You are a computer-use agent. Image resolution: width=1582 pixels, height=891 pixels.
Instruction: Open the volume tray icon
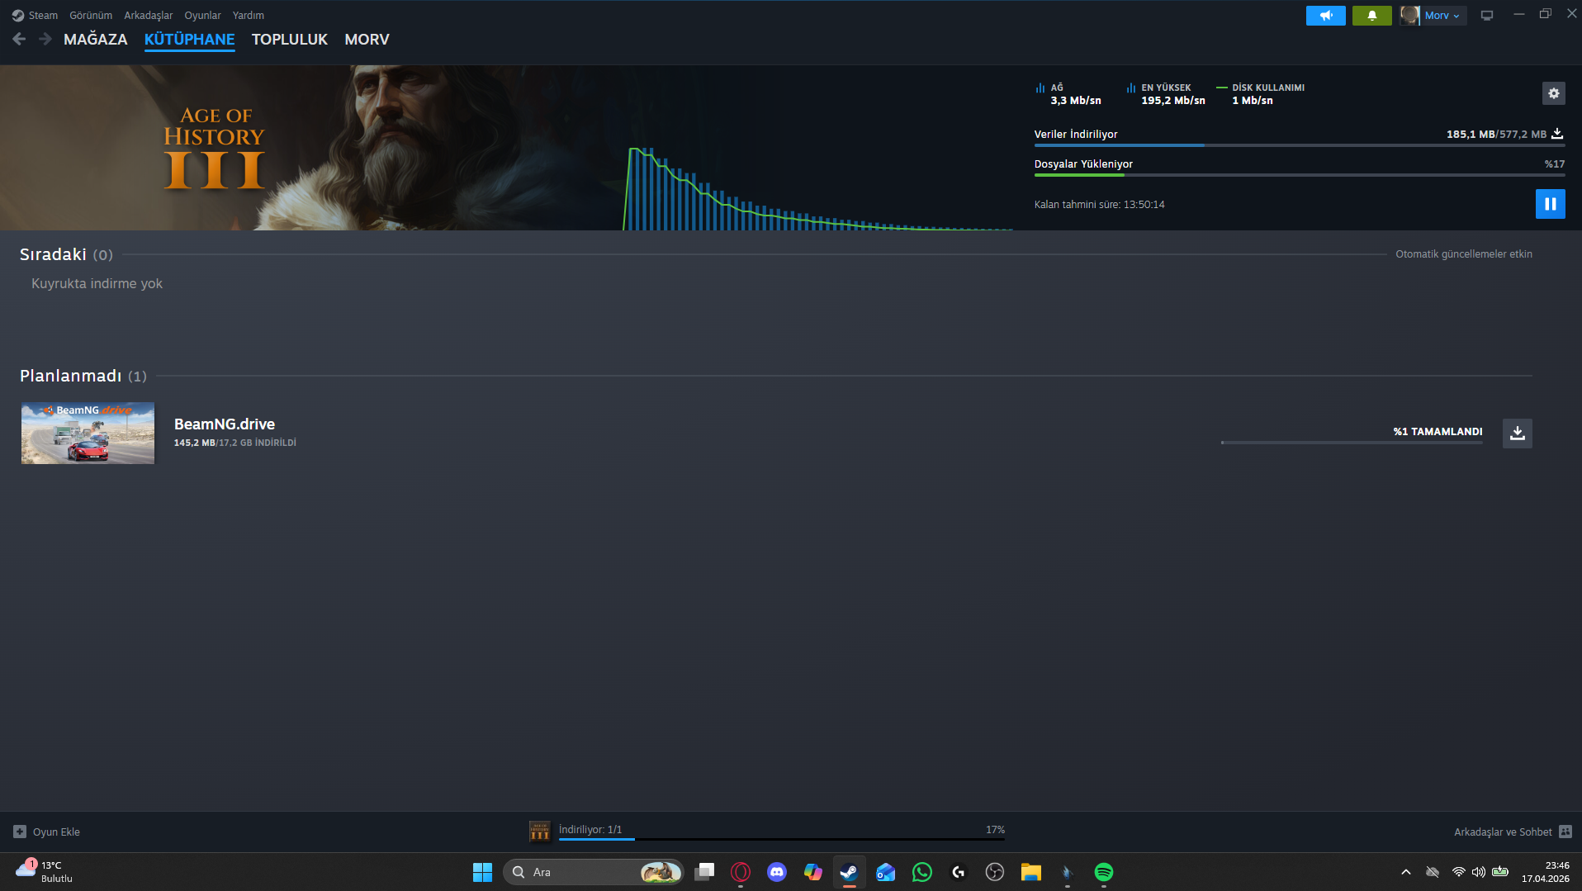click(x=1479, y=872)
